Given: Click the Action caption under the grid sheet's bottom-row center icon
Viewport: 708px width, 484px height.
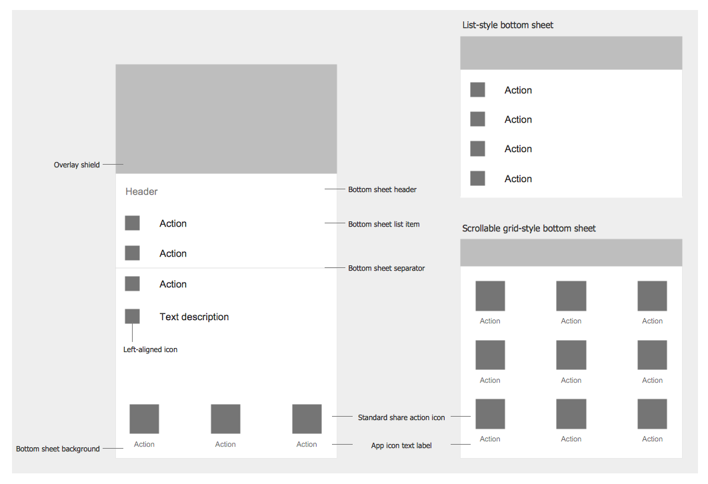Looking at the screenshot, I should [571, 439].
